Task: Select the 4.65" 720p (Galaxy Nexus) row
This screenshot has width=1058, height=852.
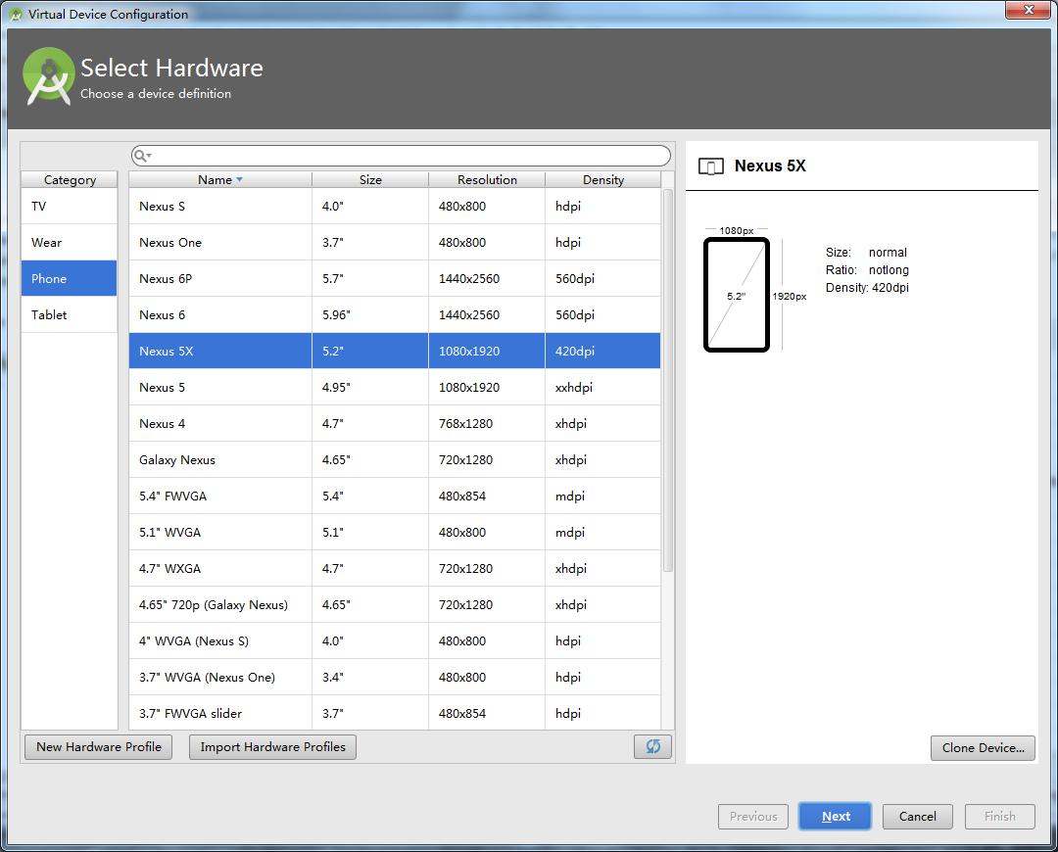Action: click(x=395, y=605)
